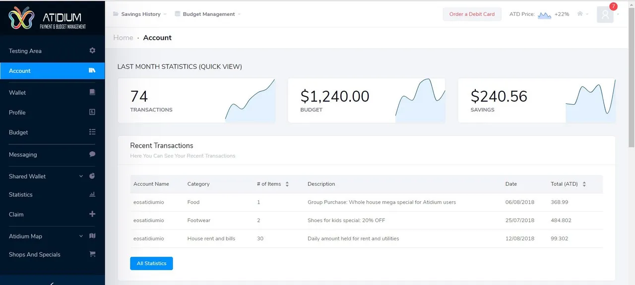Click the user avatar with notification badge
Viewport: 635px width, 285px height.
click(605, 14)
